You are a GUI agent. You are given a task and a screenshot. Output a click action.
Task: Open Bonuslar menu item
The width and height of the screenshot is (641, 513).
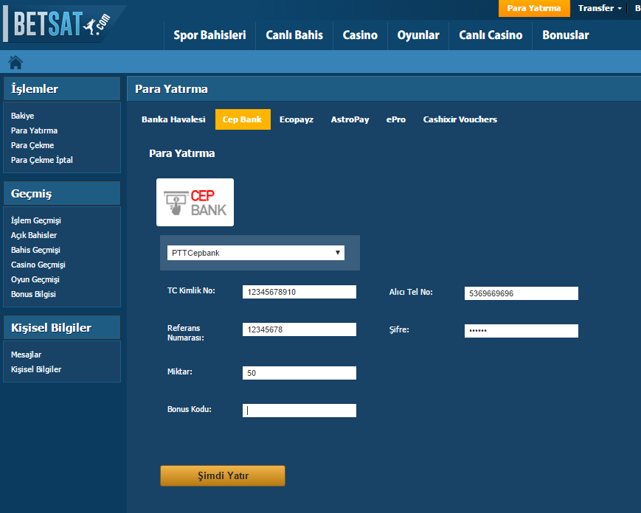click(566, 35)
